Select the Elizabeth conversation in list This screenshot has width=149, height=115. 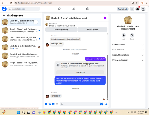point(21,22)
